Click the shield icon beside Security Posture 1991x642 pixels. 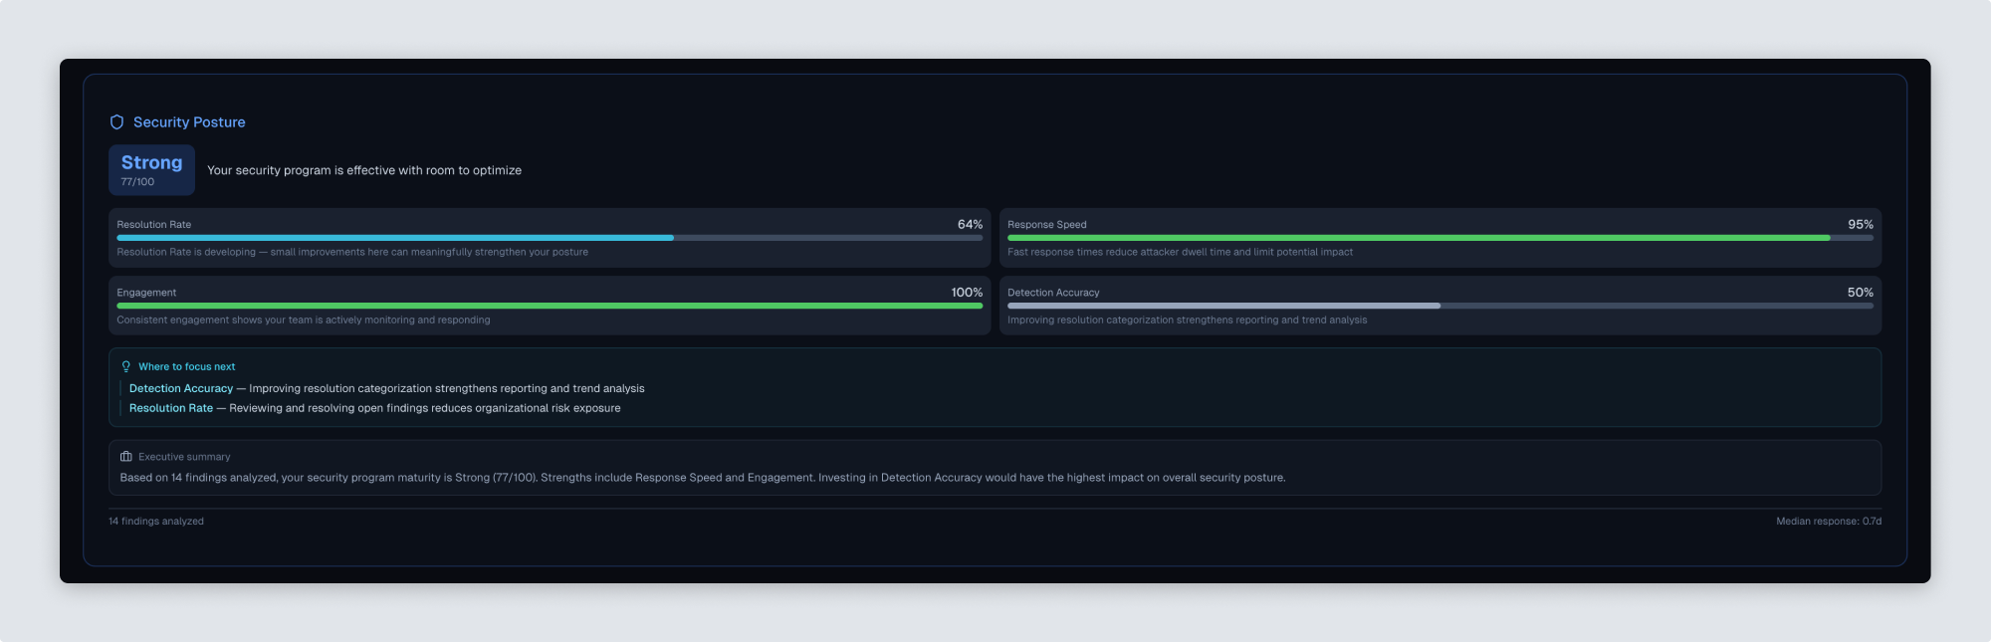pos(116,122)
